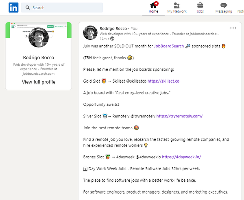
Task: Select the sidebar headline 'Web developer with 10+ years'
Action: (39, 69)
